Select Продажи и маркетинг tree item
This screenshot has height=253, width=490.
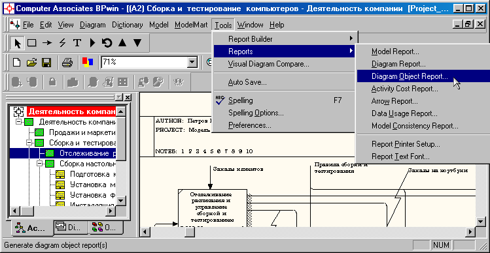click(82, 132)
